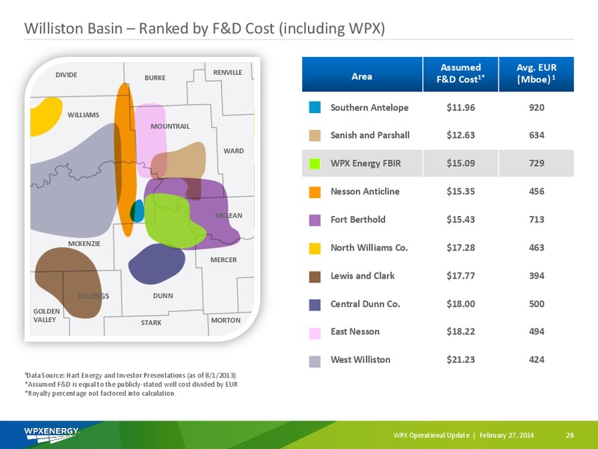
Task: Click the West Williston area name
Action: point(360,360)
